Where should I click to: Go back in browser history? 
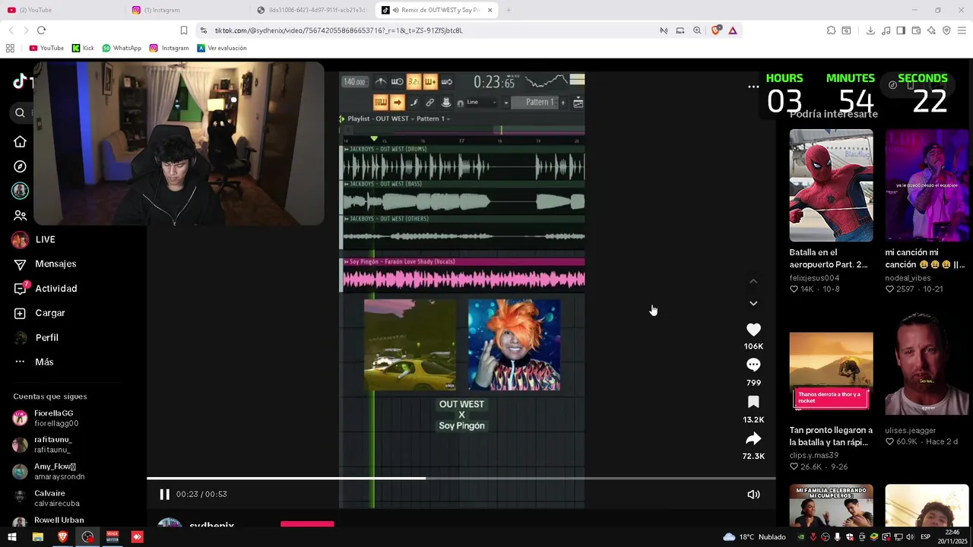click(11, 30)
